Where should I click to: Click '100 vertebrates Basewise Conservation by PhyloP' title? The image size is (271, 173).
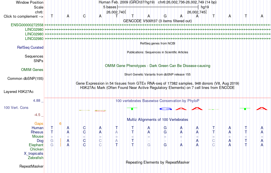point(157,101)
